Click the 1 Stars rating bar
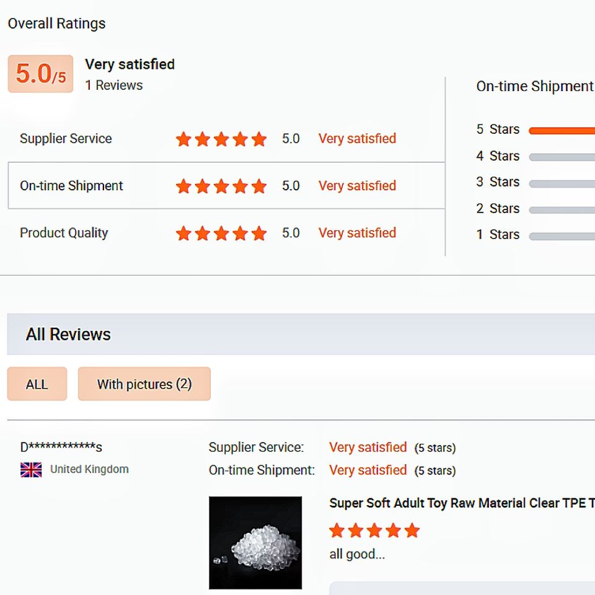This screenshot has width=595, height=595. [x=562, y=236]
